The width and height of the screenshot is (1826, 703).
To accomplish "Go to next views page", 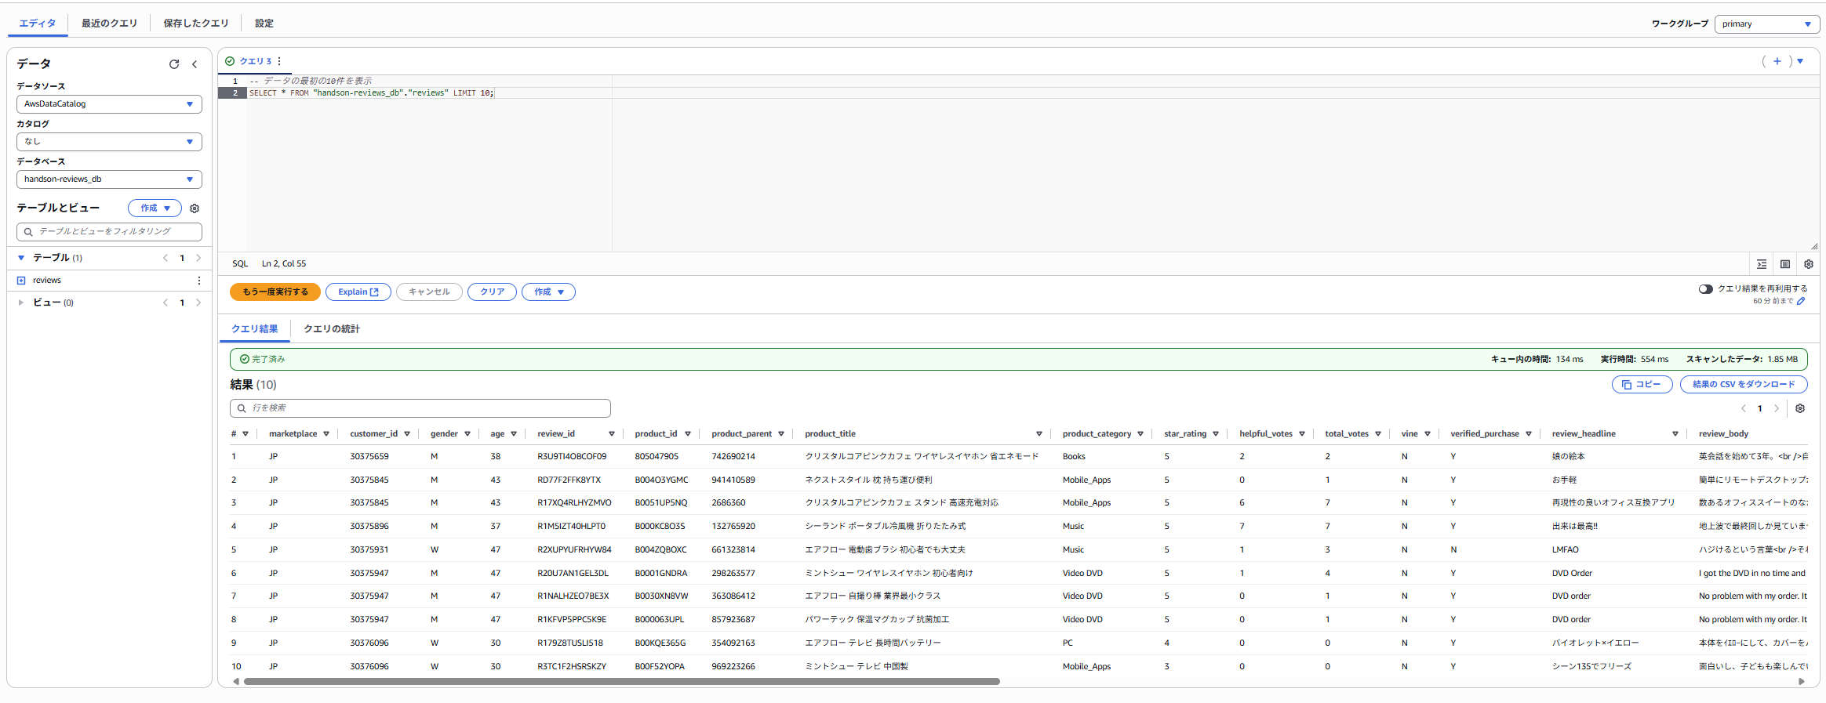I will pos(198,303).
